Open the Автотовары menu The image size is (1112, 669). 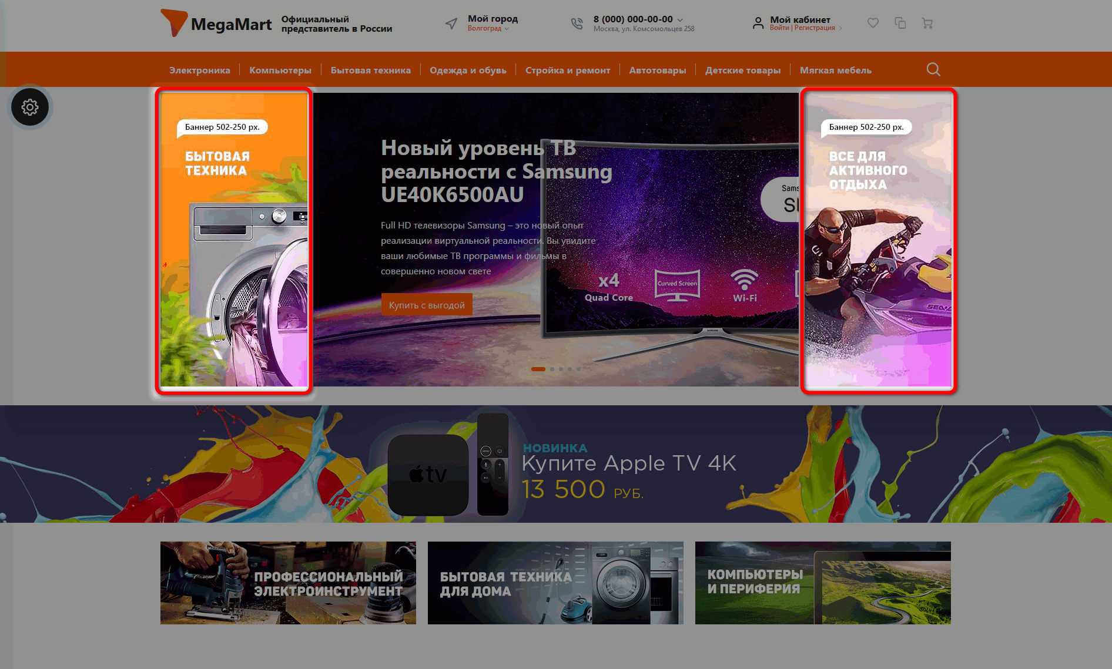658,70
